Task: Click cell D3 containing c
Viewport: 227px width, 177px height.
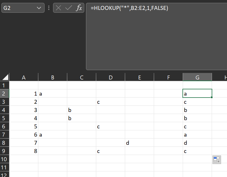Action: pos(111,102)
